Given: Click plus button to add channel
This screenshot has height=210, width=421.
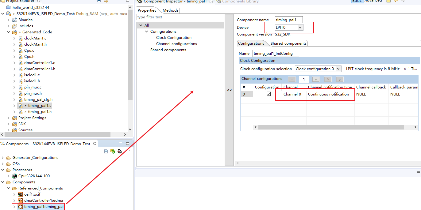Looking at the screenshot, I should coord(316,80).
